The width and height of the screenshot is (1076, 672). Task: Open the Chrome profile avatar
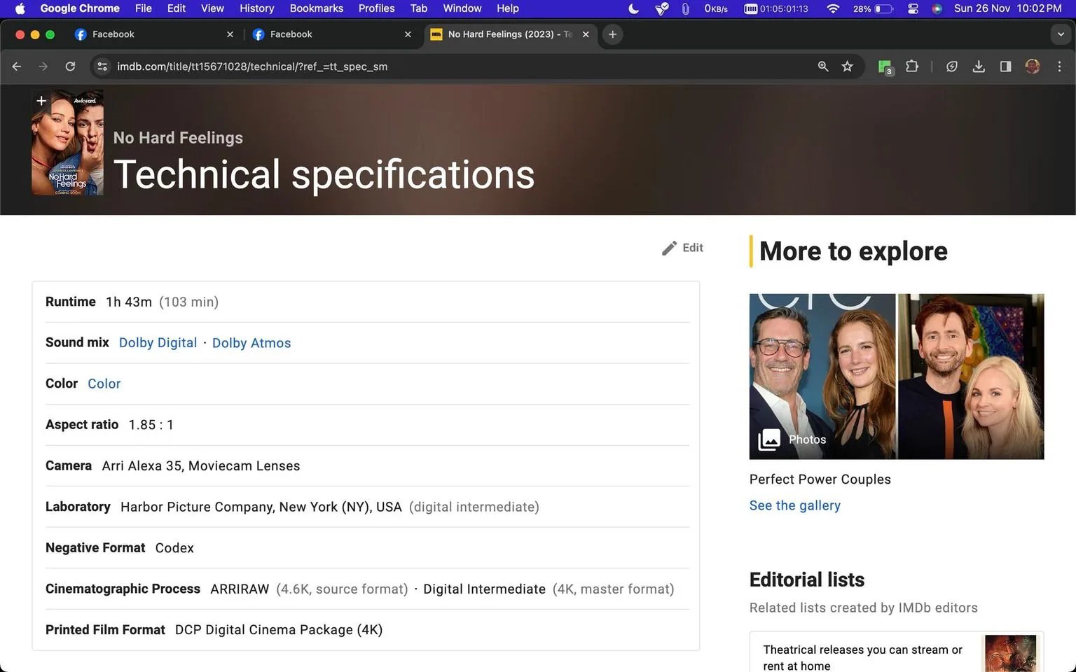(x=1032, y=66)
